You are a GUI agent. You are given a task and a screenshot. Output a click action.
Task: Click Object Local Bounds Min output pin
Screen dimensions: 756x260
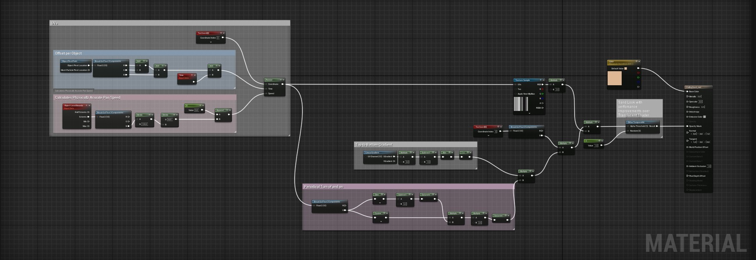click(89, 121)
